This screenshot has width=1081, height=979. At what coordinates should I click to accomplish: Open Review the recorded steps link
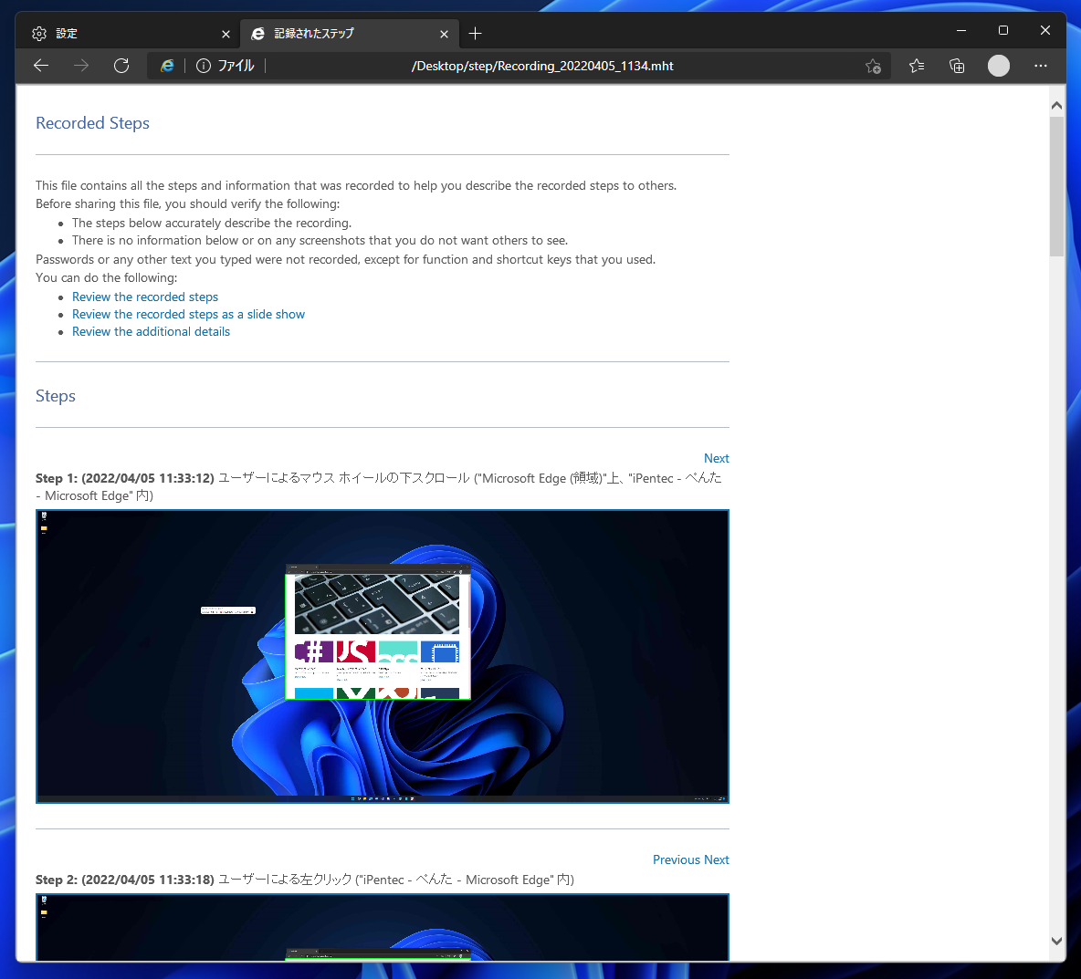(145, 297)
